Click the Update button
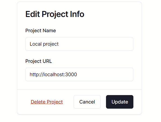The width and height of the screenshot is (161, 122). tap(120, 102)
